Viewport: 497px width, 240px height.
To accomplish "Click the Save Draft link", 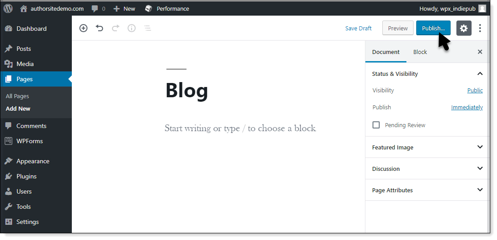I will pos(358,28).
